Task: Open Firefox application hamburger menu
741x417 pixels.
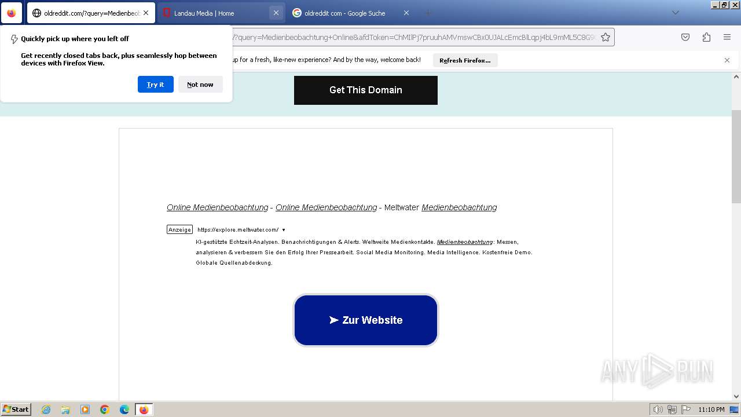Action: pos(727,37)
